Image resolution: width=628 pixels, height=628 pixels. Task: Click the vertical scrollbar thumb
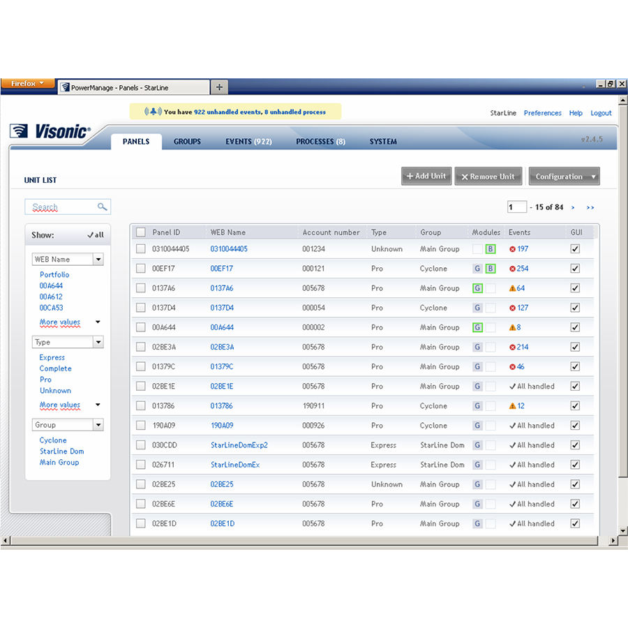pyautogui.click(x=622, y=291)
